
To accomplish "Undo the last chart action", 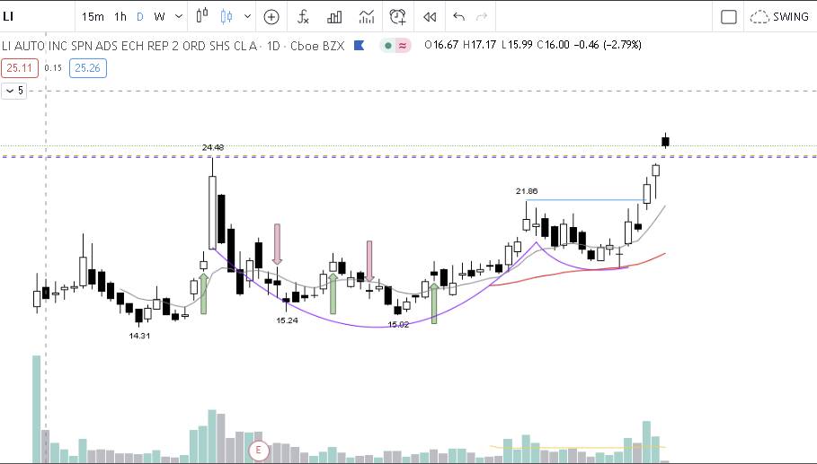I will pos(459,17).
